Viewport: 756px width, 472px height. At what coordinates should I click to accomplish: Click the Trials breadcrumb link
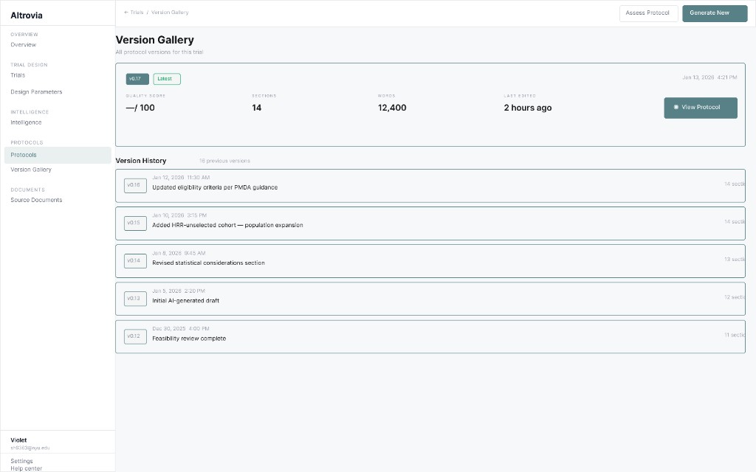click(135, 12)
